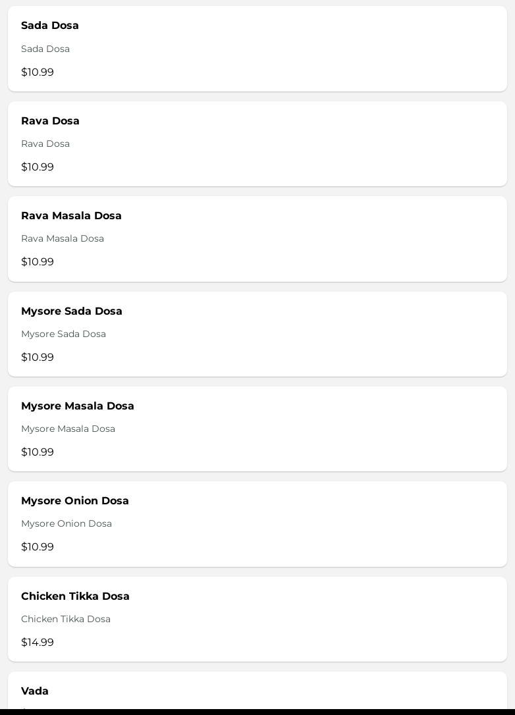
Task: Click the Mysore Sada Dosa price
Action: coord(38,357)
